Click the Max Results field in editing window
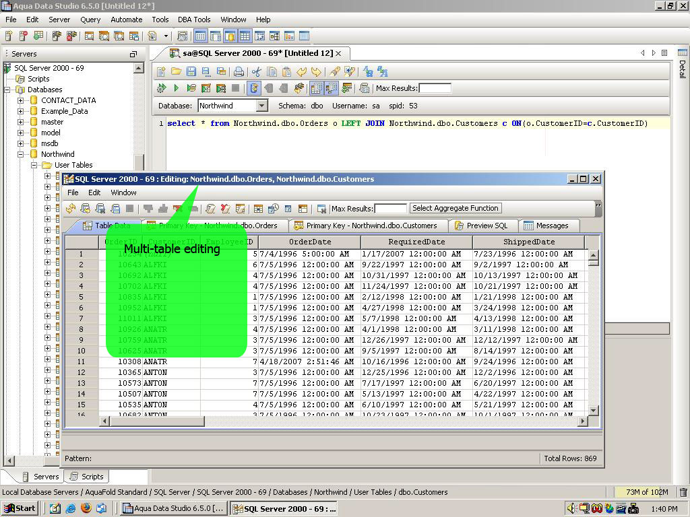Image resolution: width=690 pixels, height=517 pixels. [x=390, y=209]
